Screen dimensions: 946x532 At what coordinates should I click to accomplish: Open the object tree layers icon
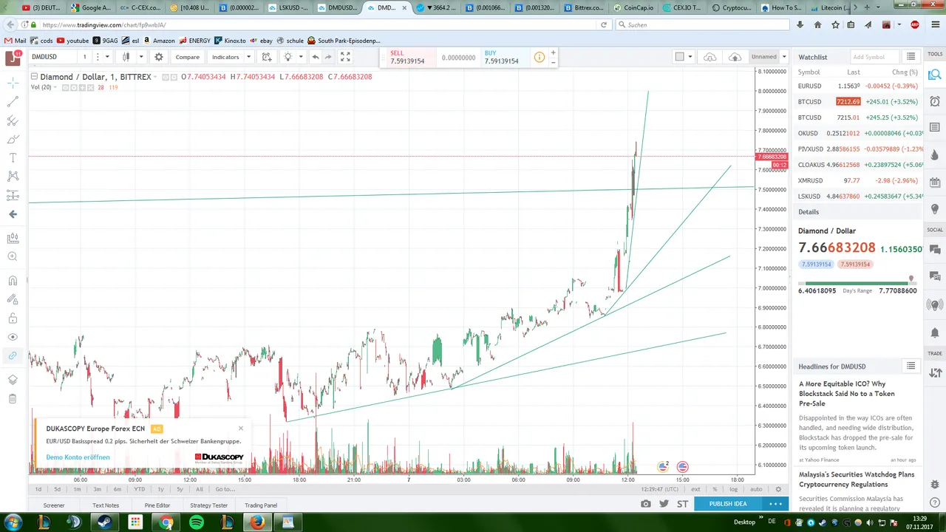click(13, 380)
